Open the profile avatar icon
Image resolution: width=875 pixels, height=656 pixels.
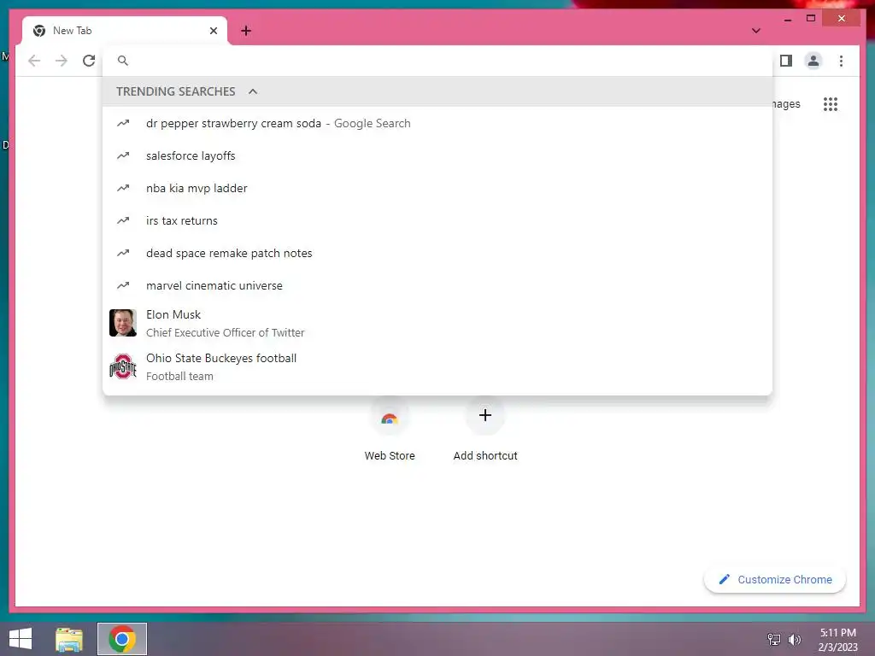tap(813, 61)
